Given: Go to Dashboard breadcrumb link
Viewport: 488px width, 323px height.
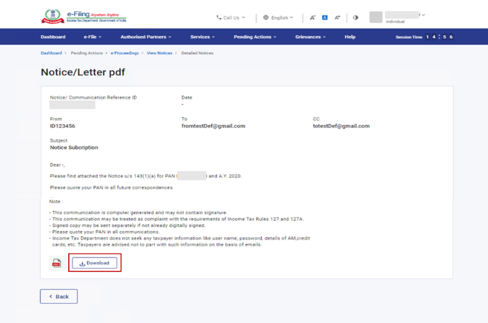Looking at the screenshot, I should [51, 53].
